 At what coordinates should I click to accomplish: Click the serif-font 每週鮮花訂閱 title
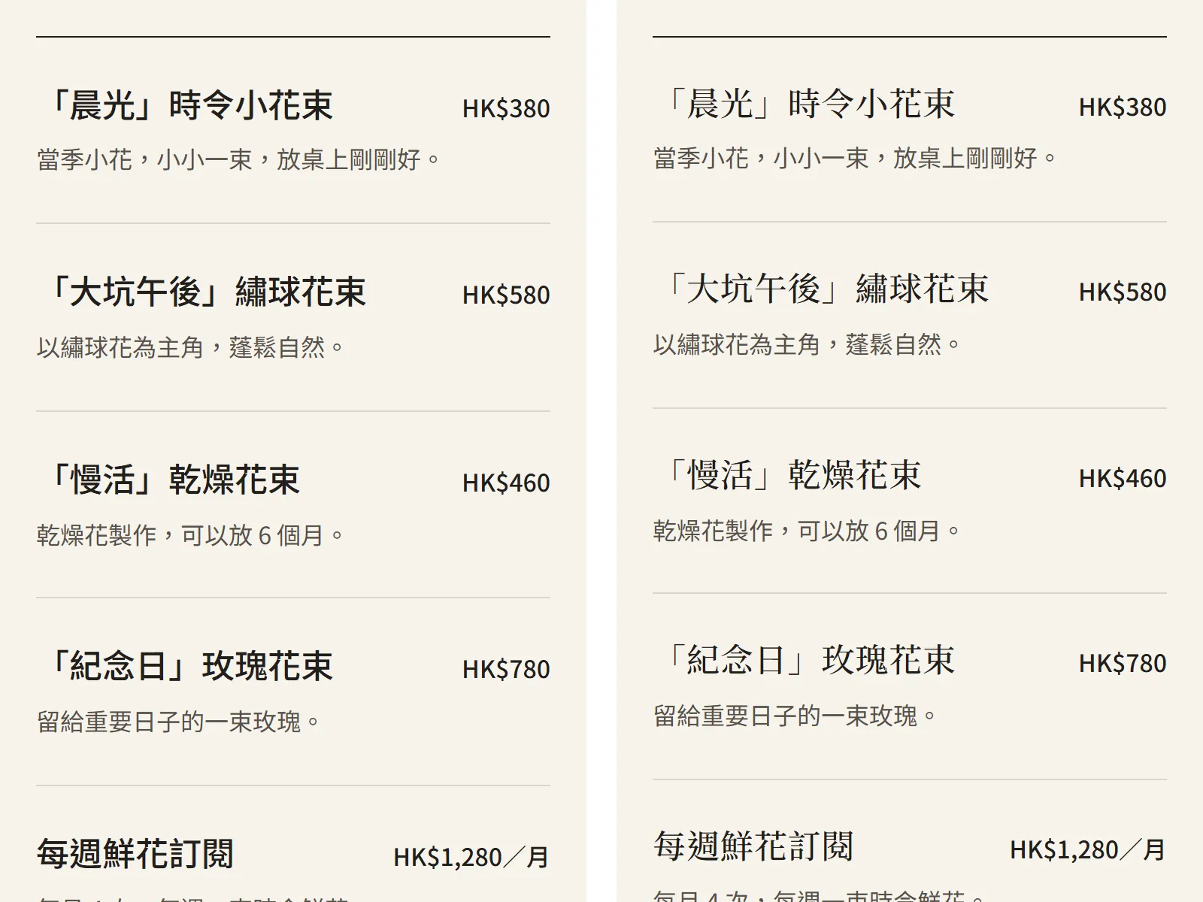coord(753,846)
